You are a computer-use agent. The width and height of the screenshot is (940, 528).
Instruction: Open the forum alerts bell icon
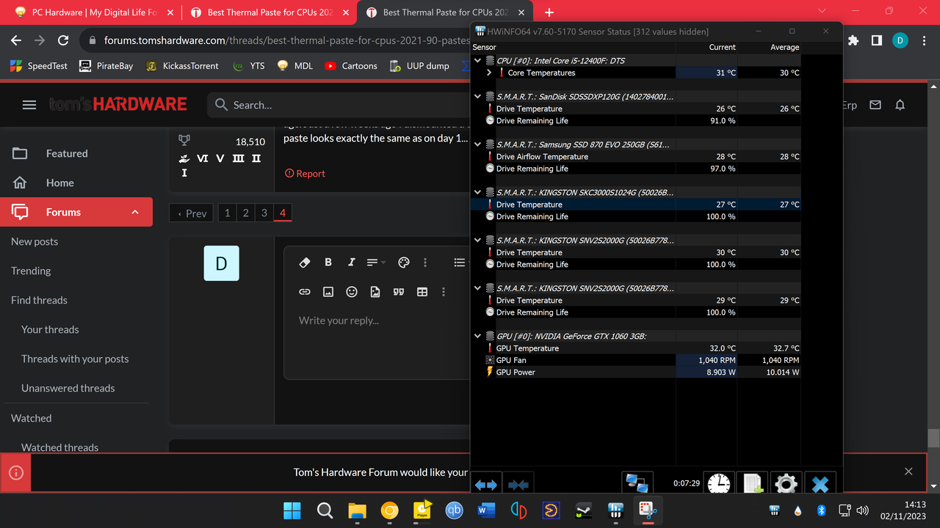tap(900, 105)
